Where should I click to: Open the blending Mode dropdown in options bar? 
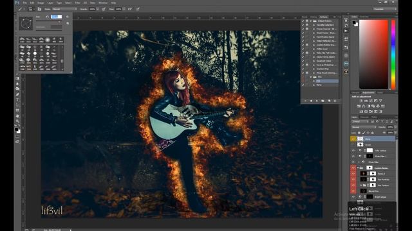64,9
